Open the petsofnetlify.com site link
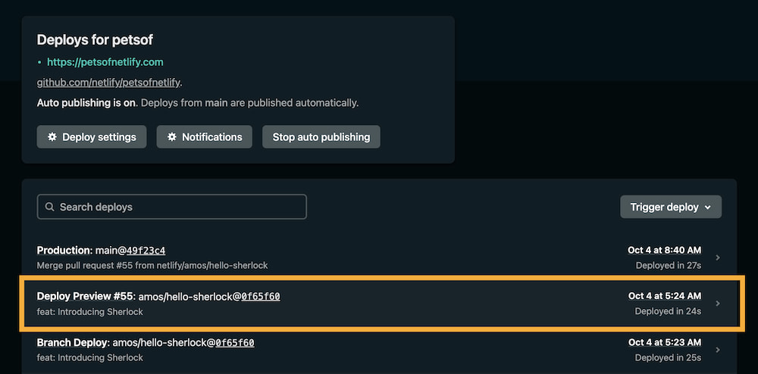This screenshot has width=758, height=374. (105, 62)
